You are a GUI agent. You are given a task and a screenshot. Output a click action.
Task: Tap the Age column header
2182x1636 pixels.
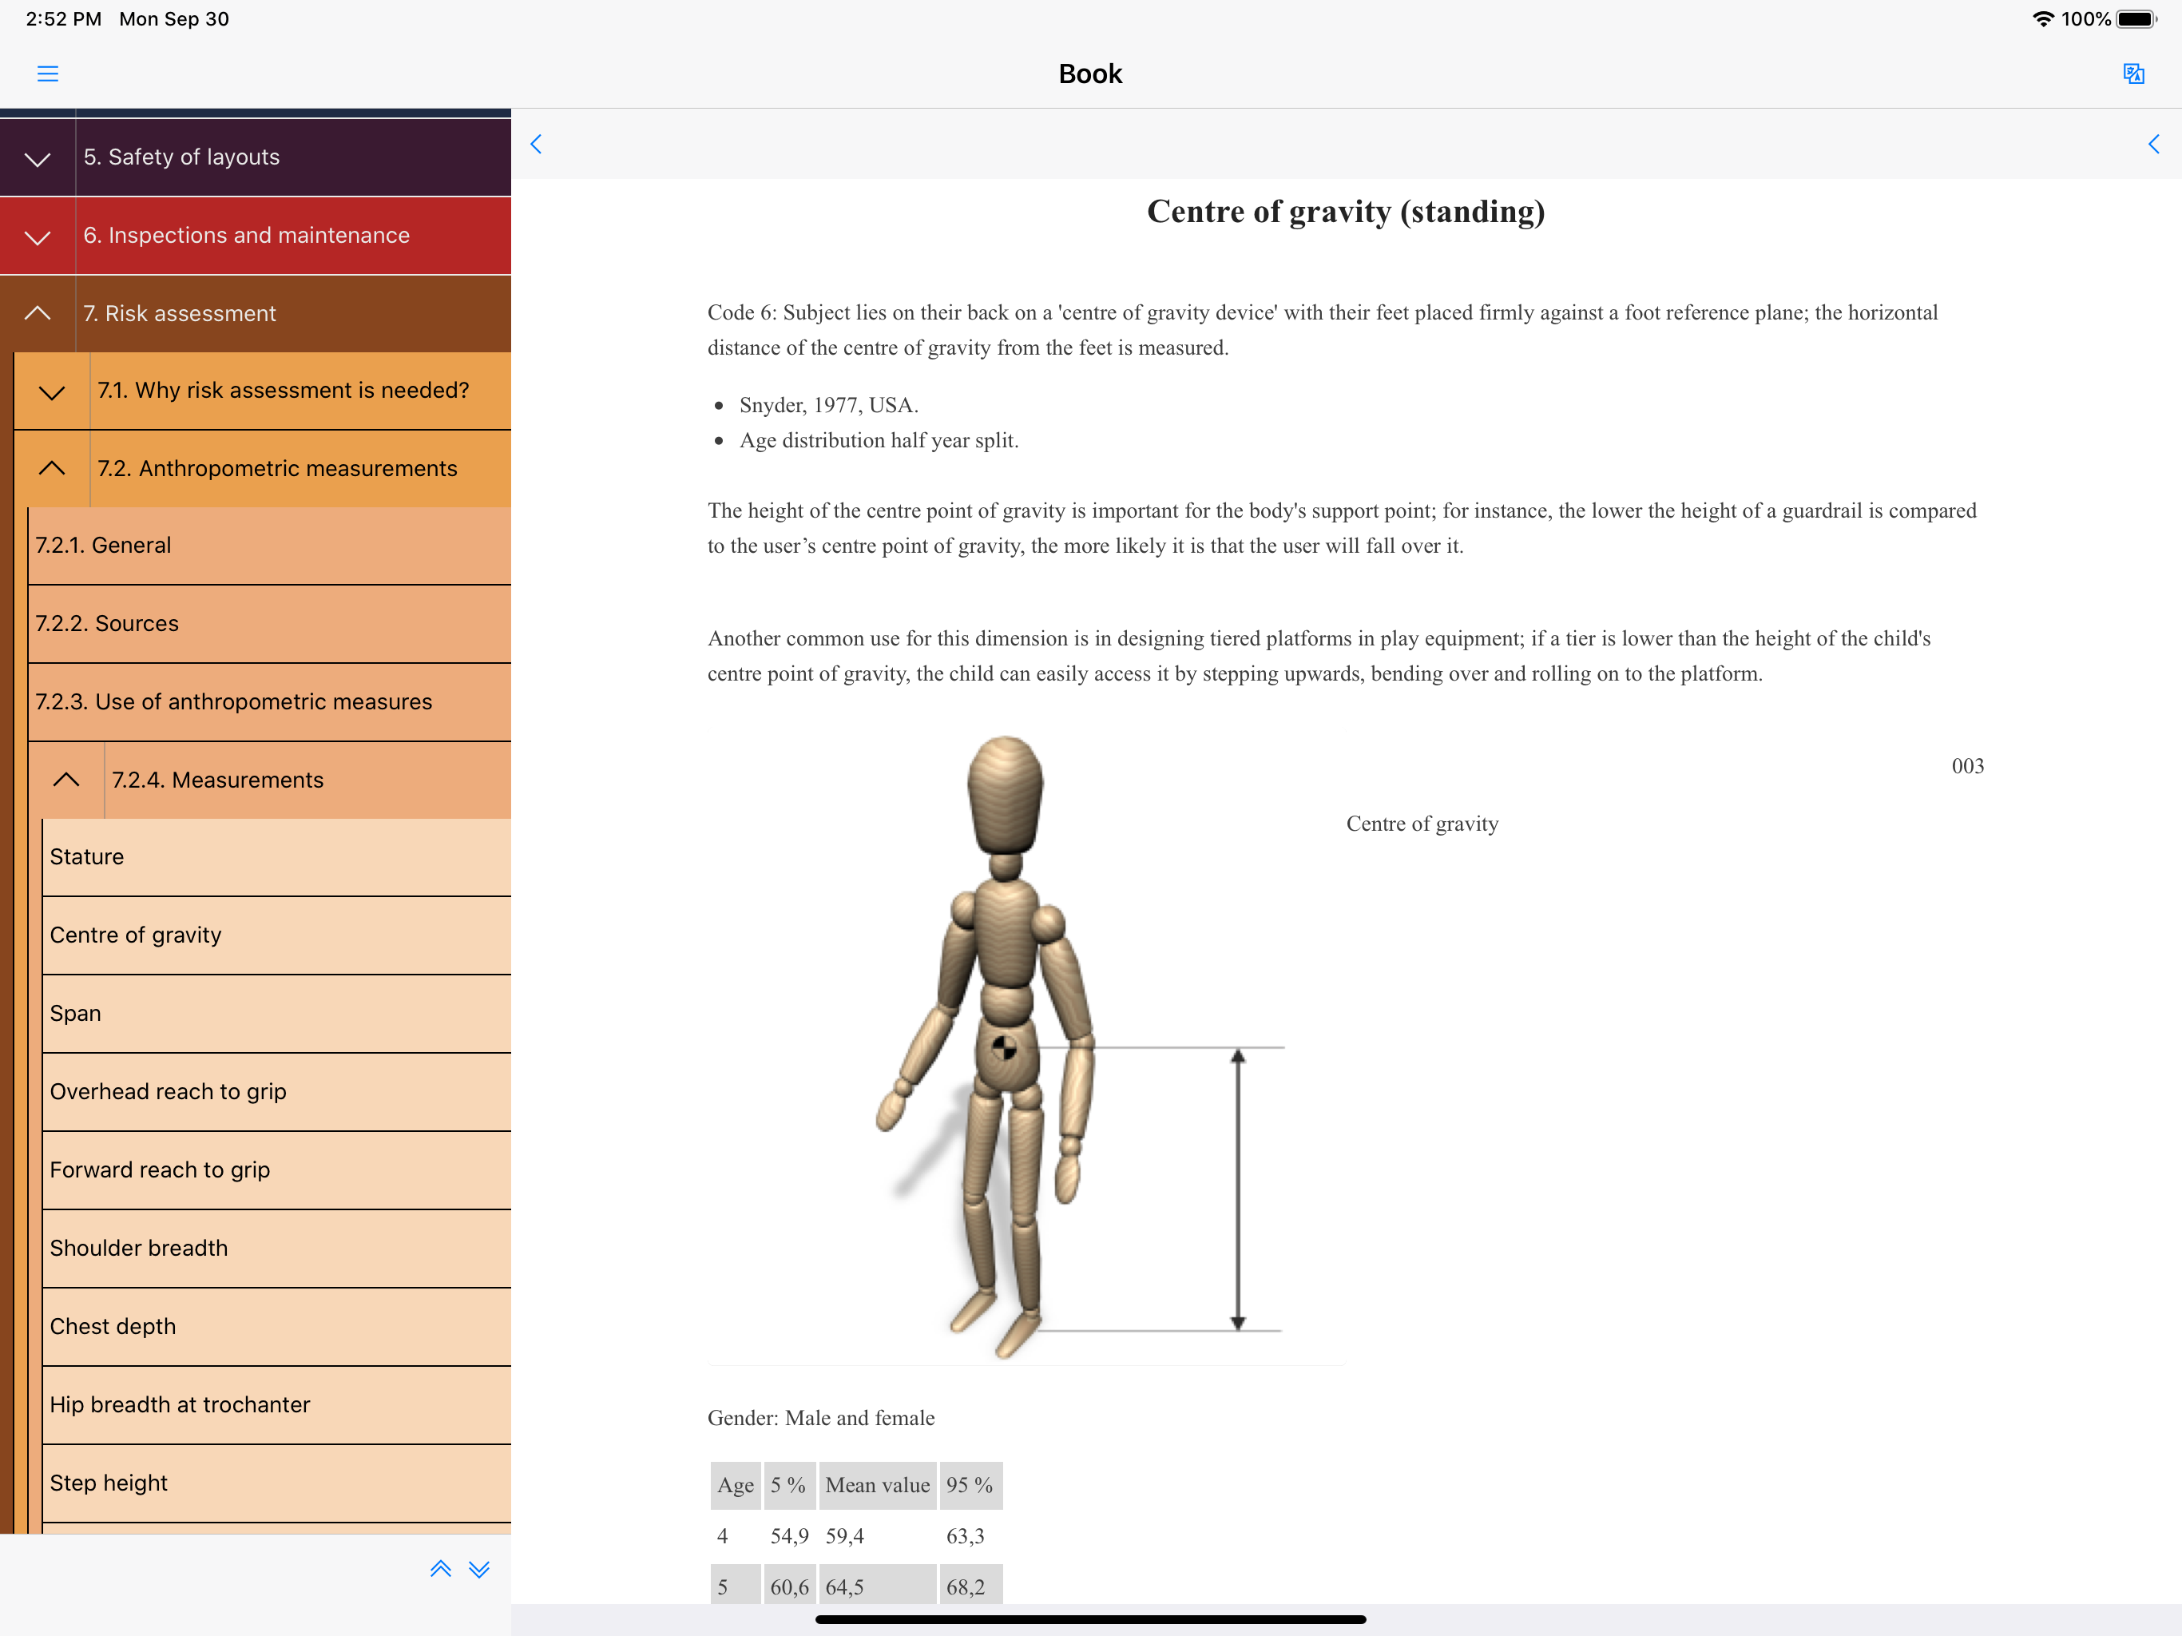pyautogui.click(x=736, y=1485)
